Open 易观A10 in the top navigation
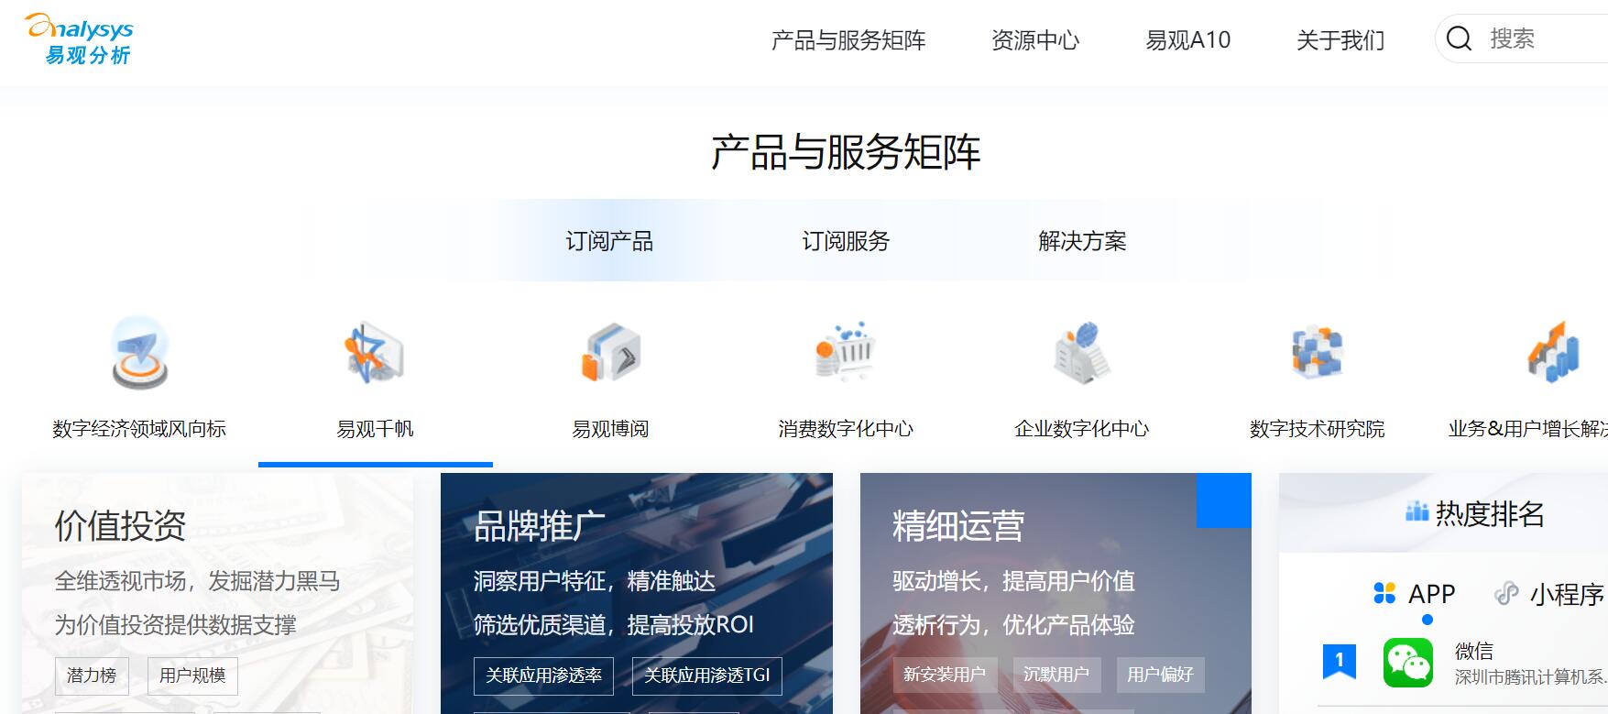Screen dimensions: 1608x714 pyautogui.click(x=1188, y=40)
